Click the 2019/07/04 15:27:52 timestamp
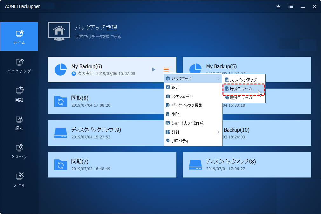Viewport: 321px width, 214px height. 91,137
